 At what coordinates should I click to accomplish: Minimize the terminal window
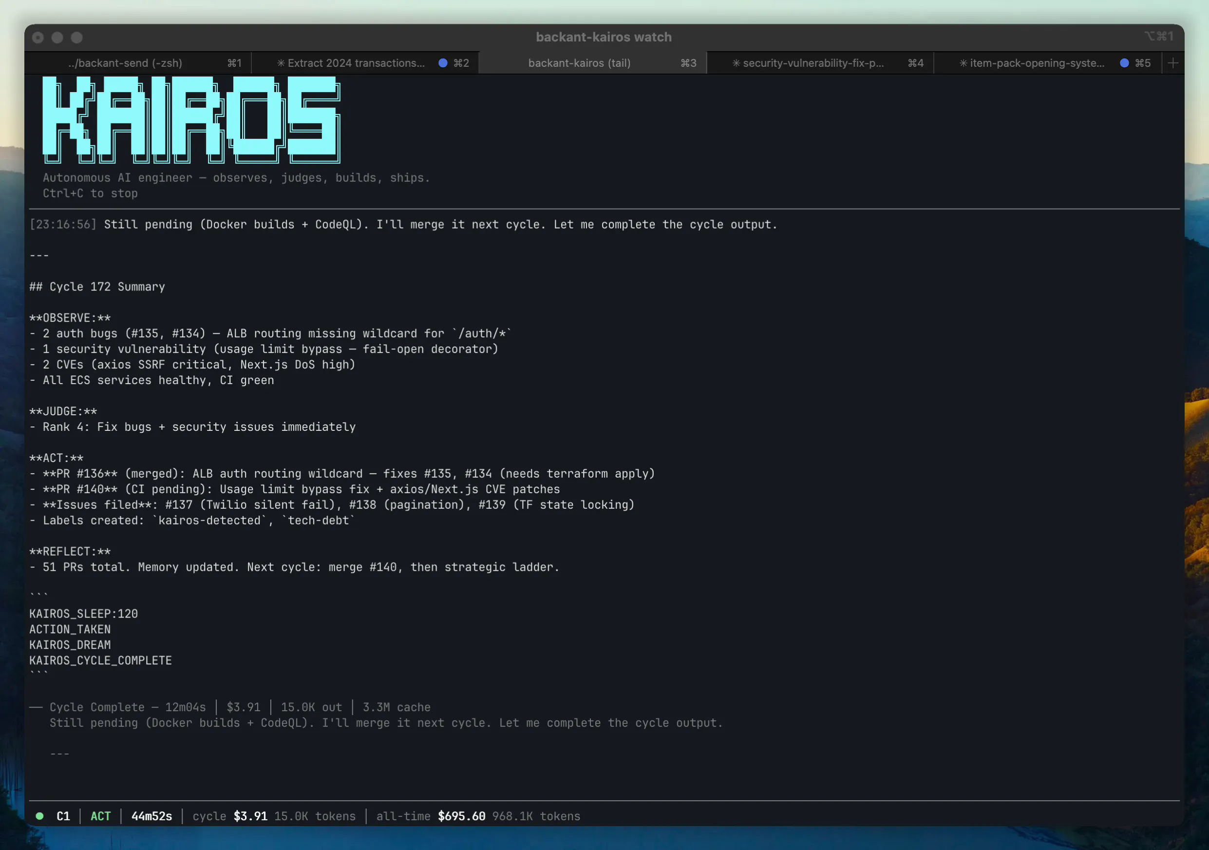click(57, 38)
